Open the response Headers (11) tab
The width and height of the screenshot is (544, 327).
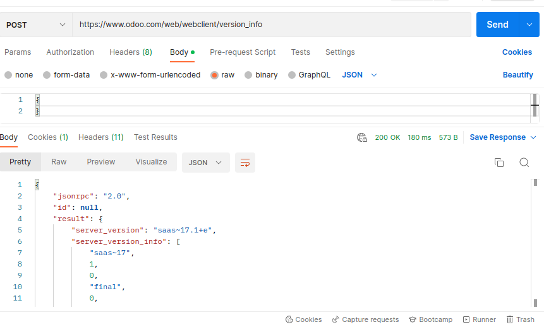coord(101,137)
